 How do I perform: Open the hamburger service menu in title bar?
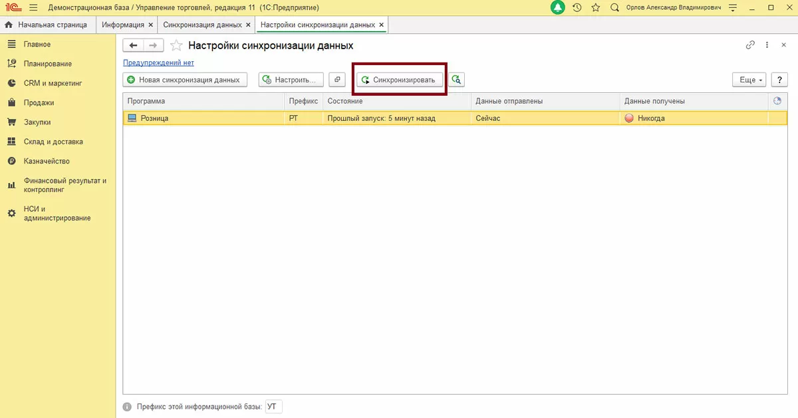coord(33,7)
